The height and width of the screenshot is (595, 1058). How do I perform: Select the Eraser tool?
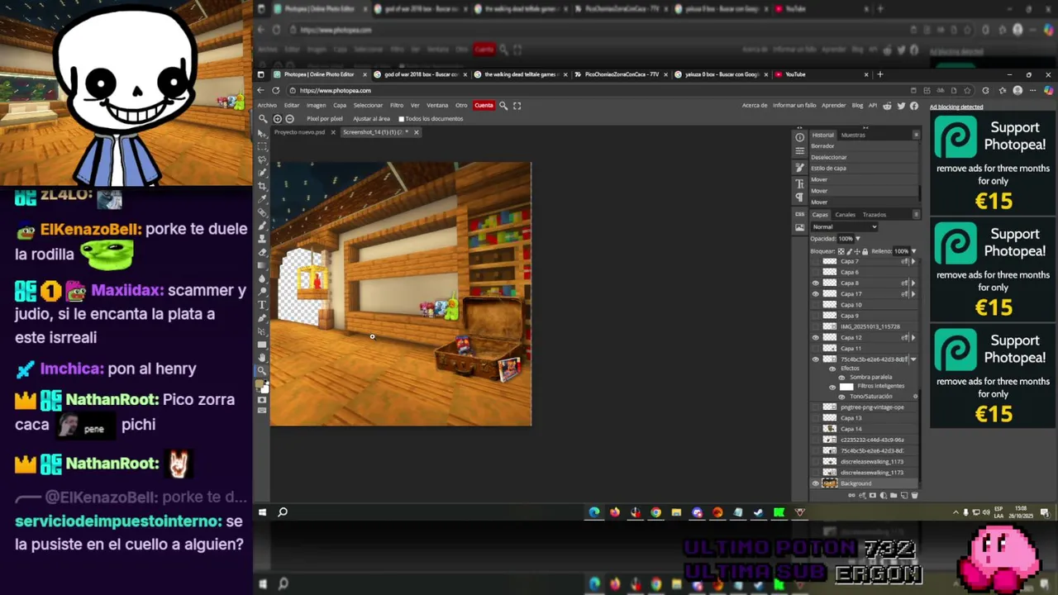263,252
